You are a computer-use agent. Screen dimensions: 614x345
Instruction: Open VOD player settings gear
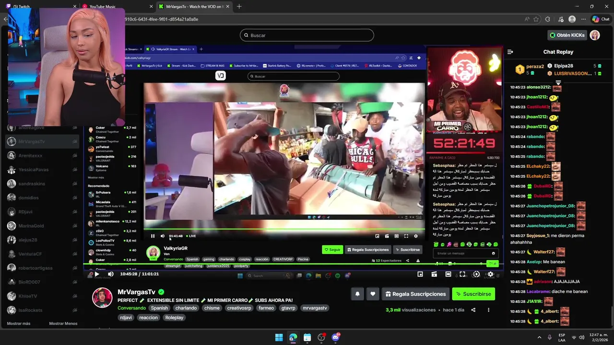point(490,274)
